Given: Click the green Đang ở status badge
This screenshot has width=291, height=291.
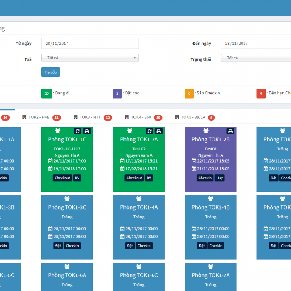Looking at the screenshot, I should [x=47, y=93].
